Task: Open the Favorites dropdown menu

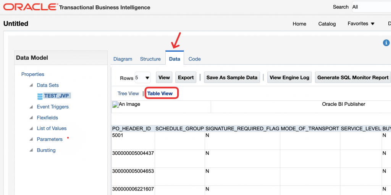Action: (x=361, y=24)
